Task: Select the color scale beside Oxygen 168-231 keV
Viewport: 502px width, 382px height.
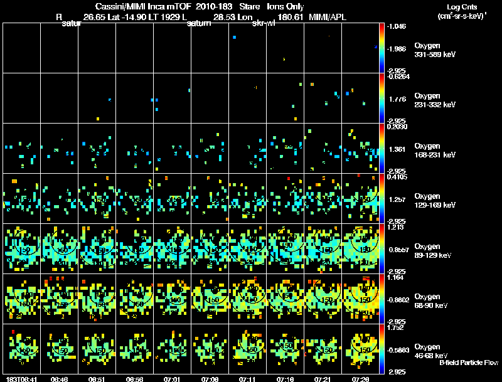Action: click(383, 148)
